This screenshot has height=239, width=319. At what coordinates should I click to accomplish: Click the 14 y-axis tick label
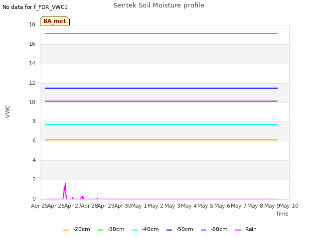coord(32,63)
